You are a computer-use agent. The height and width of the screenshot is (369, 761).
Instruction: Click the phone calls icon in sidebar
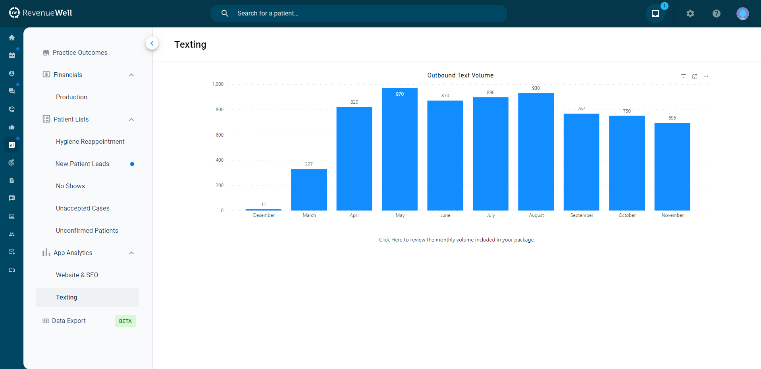coord(12,109)
